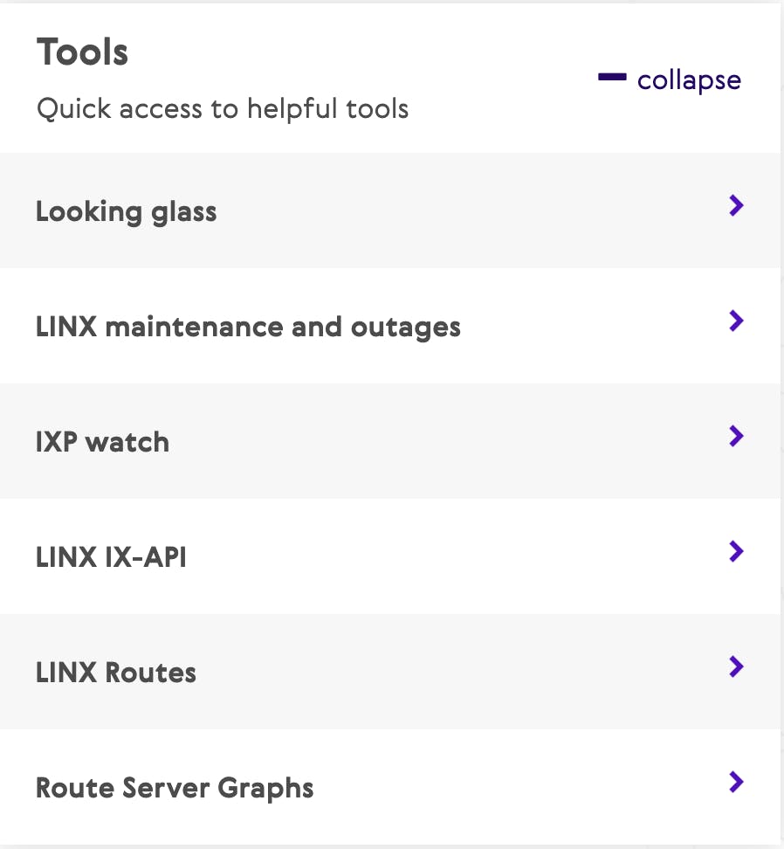The image size is (784, 849).
Task: Collapse the Tools section
Action: click(x=670, y=80)
